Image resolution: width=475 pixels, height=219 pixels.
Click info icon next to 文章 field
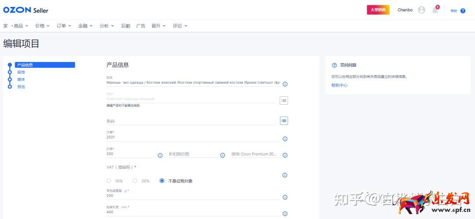(285, 139)
